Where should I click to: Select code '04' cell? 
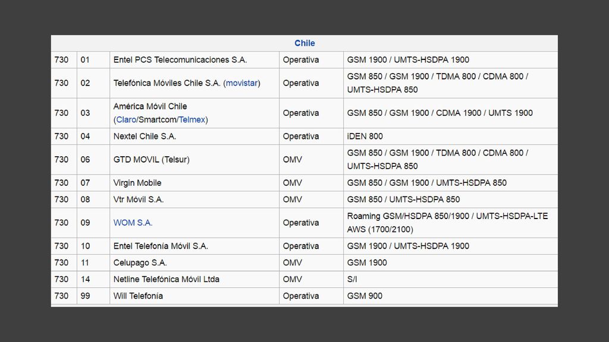click(x=93, y=136)
